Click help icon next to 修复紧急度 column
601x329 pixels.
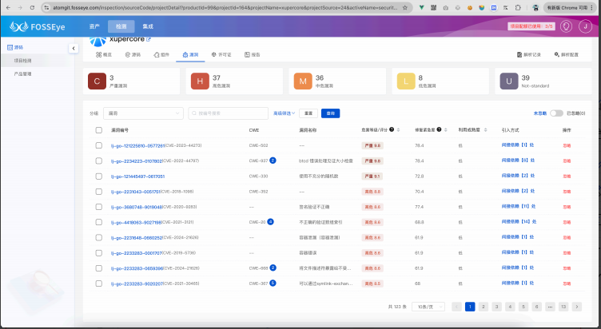point(439,129)
